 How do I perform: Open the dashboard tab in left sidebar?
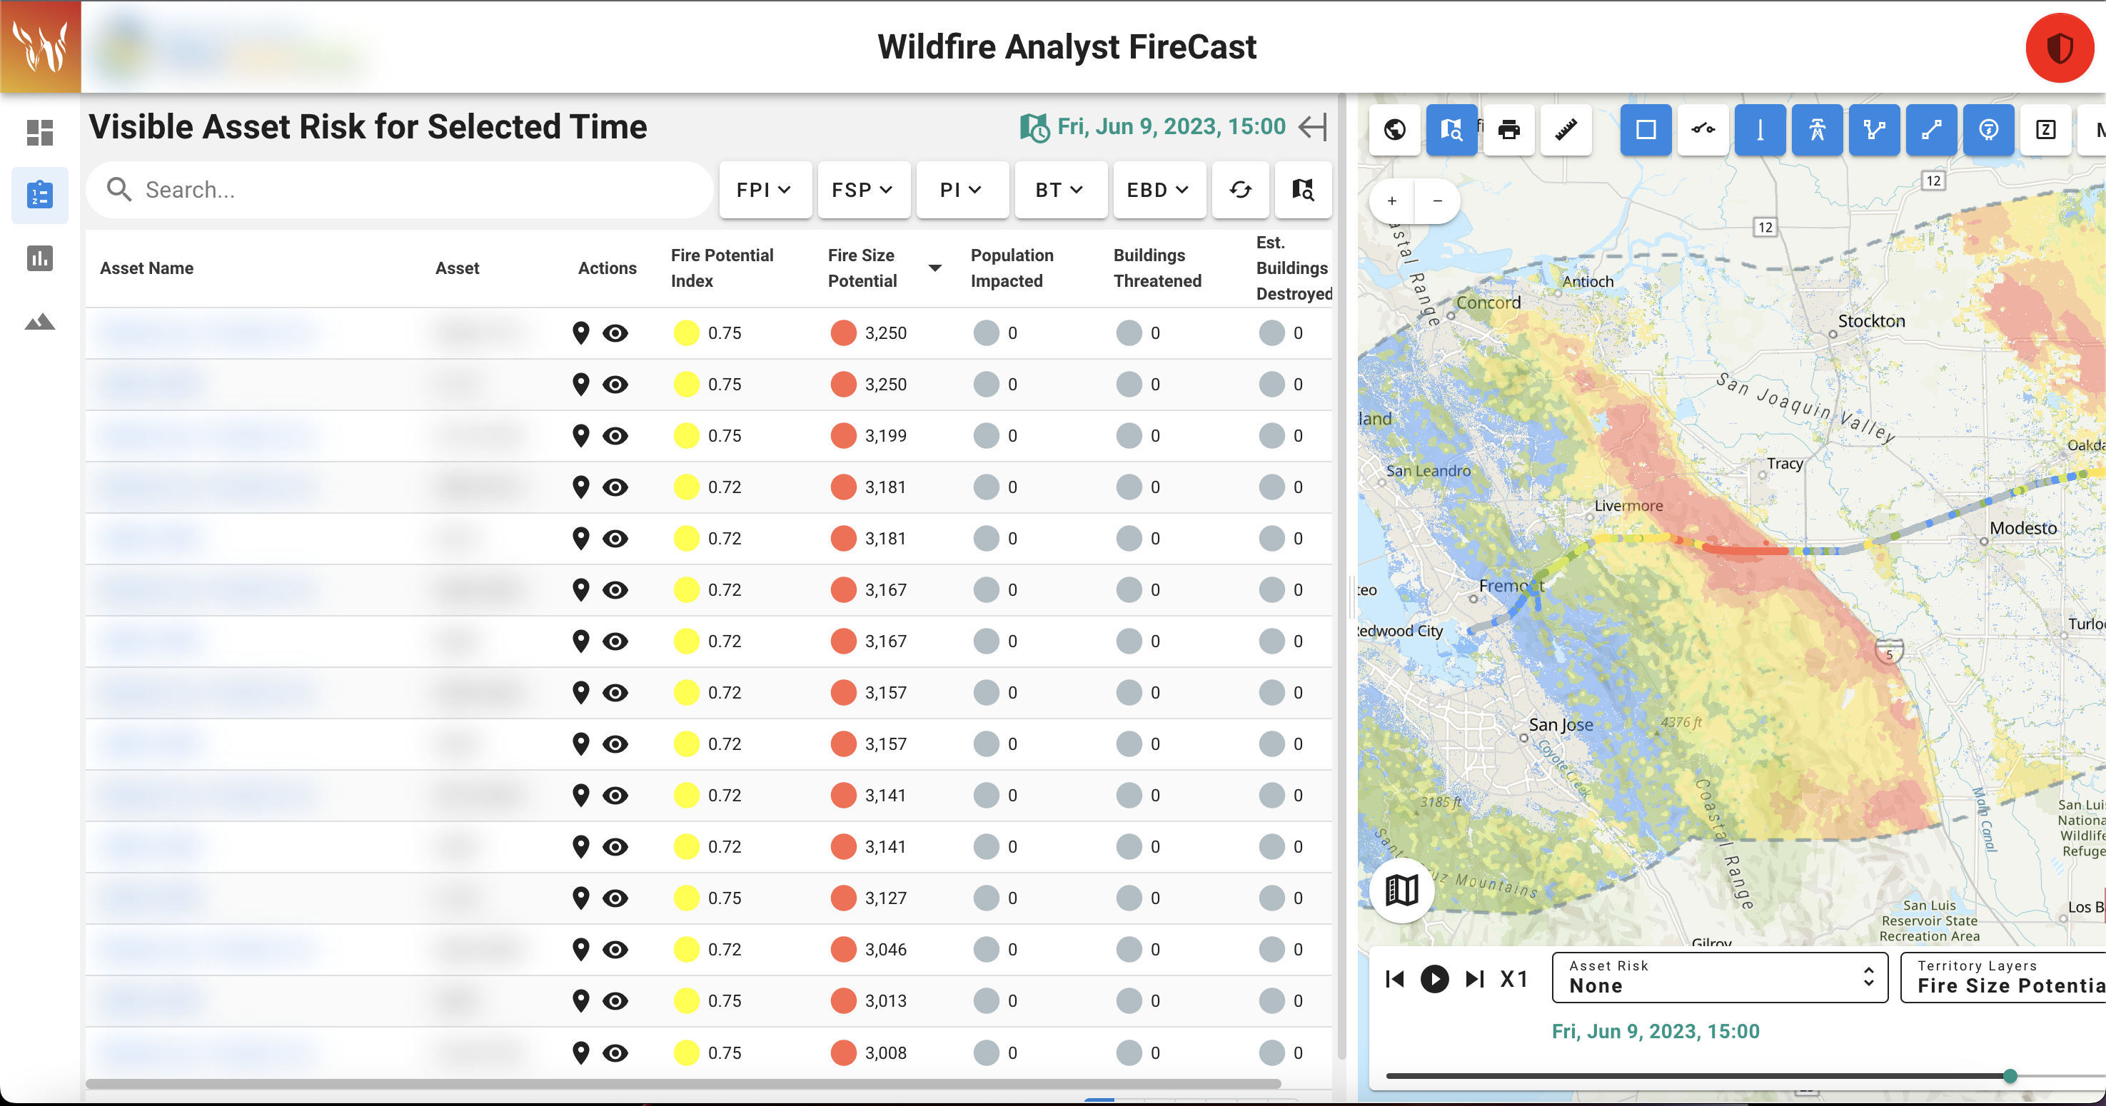(x=39, y=133)
